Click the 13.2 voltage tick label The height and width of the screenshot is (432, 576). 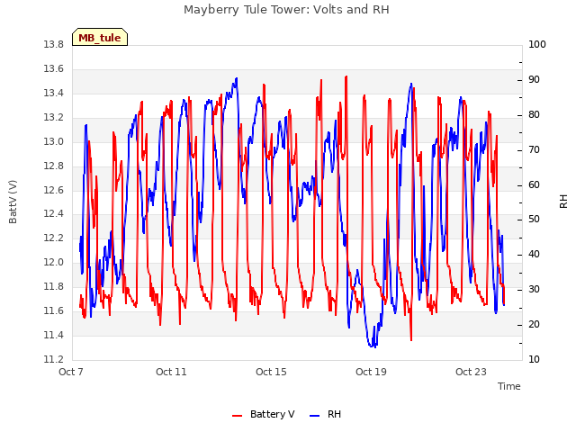coord(54,117)
